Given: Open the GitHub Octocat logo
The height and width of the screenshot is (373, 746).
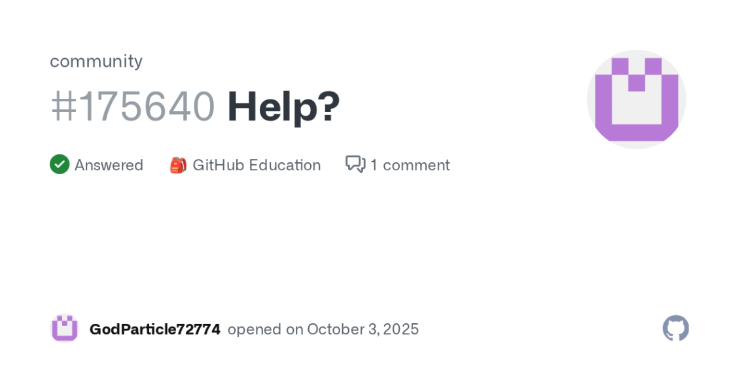Looking at the screenshot, I should (x=675, y=329).
